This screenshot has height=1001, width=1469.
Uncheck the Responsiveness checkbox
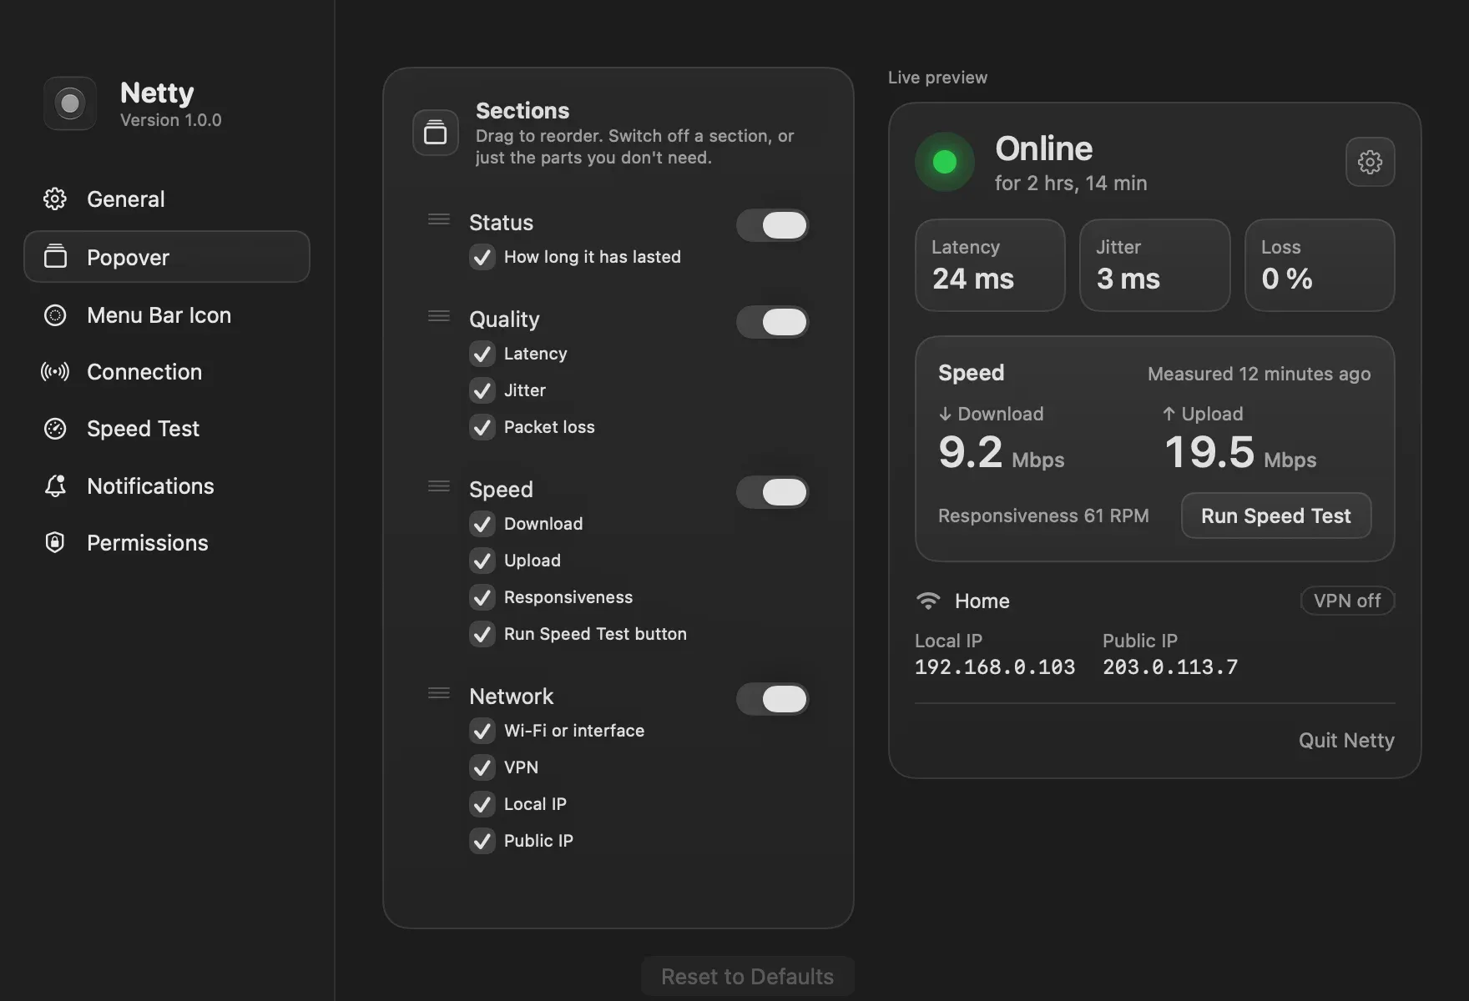482,597
